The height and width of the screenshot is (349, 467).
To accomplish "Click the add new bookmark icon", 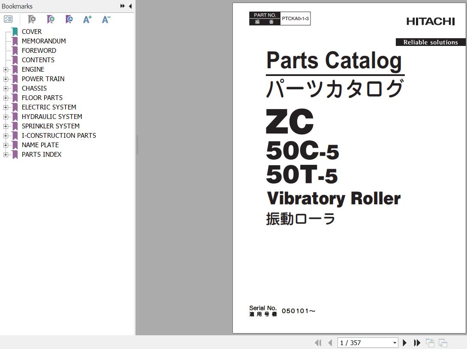I will pos(50,19).
